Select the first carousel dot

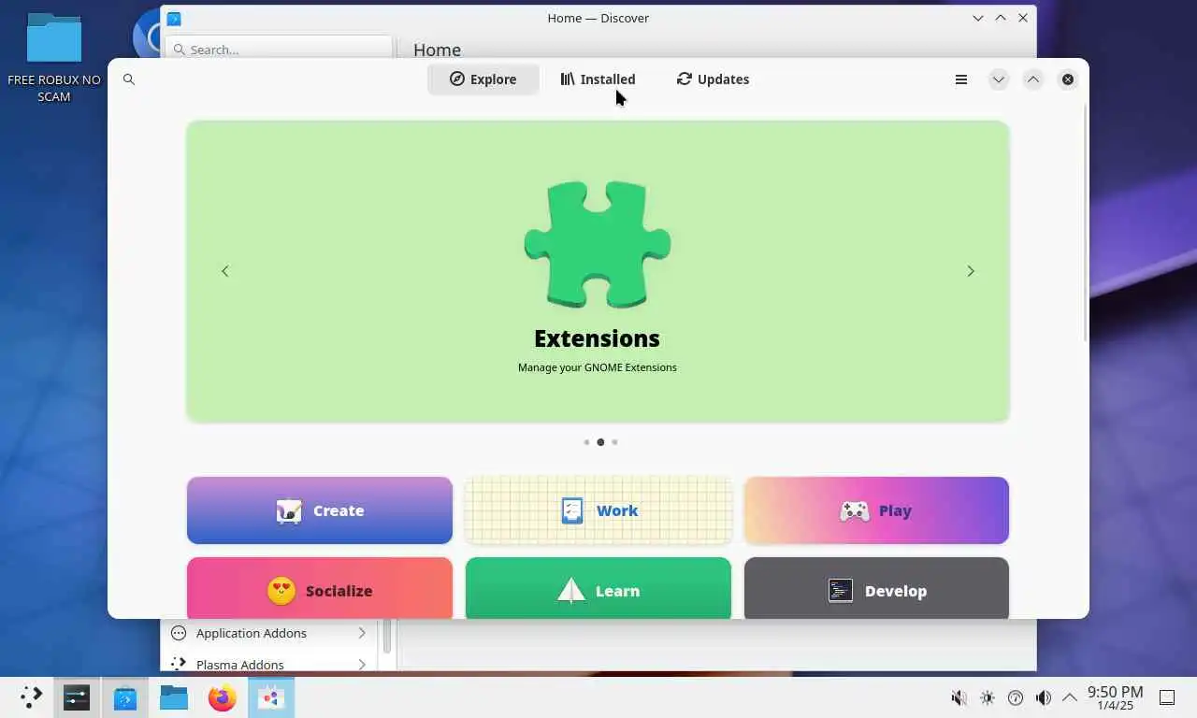(x=586, y=442)
